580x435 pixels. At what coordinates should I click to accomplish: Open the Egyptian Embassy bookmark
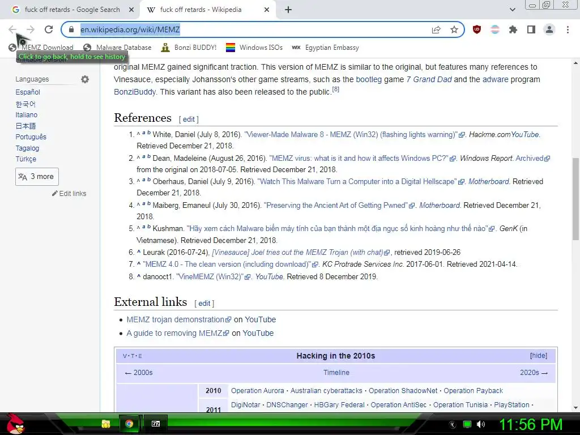(x=325, y=48)
